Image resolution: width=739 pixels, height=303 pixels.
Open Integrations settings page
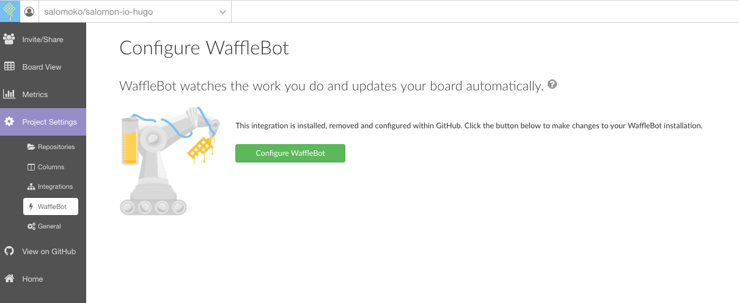coord(54,186)
